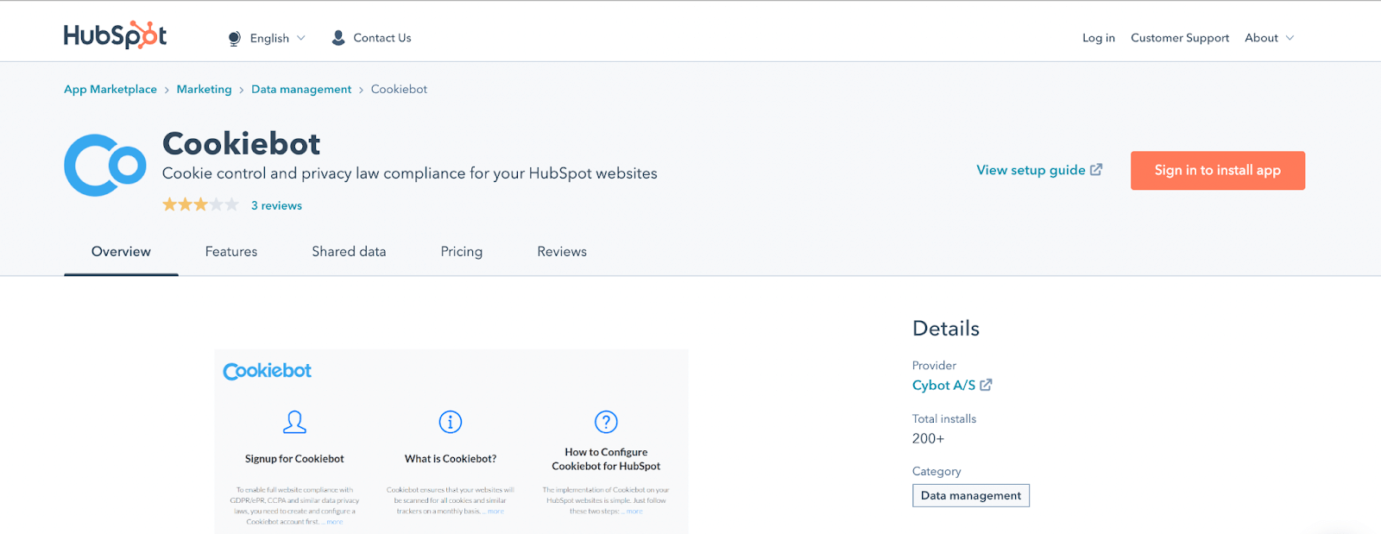Click the Details heading
This screenshot has height=534, width=1381.
click(x=946, y=329)
